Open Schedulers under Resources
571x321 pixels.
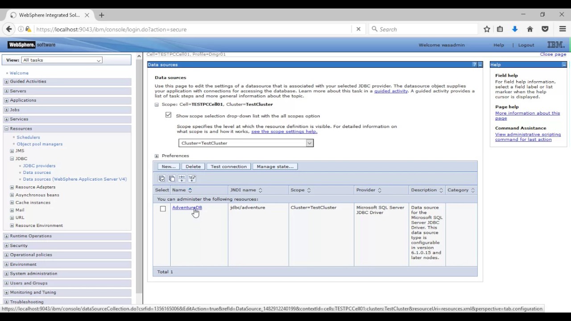(x=28, y=137)
